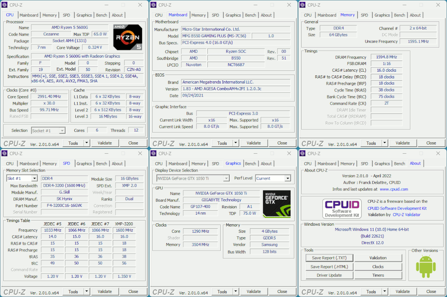The height and width of the screenshot is (297, 447).
Task: Click the Core Voltage value 0.324 V
Action: click(95, 48)
